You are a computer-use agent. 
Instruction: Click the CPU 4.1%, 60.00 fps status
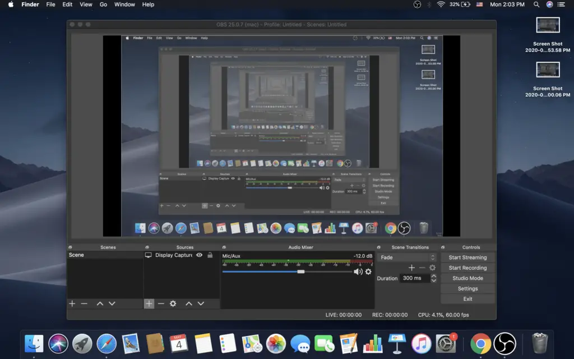[x=443, y=315]
